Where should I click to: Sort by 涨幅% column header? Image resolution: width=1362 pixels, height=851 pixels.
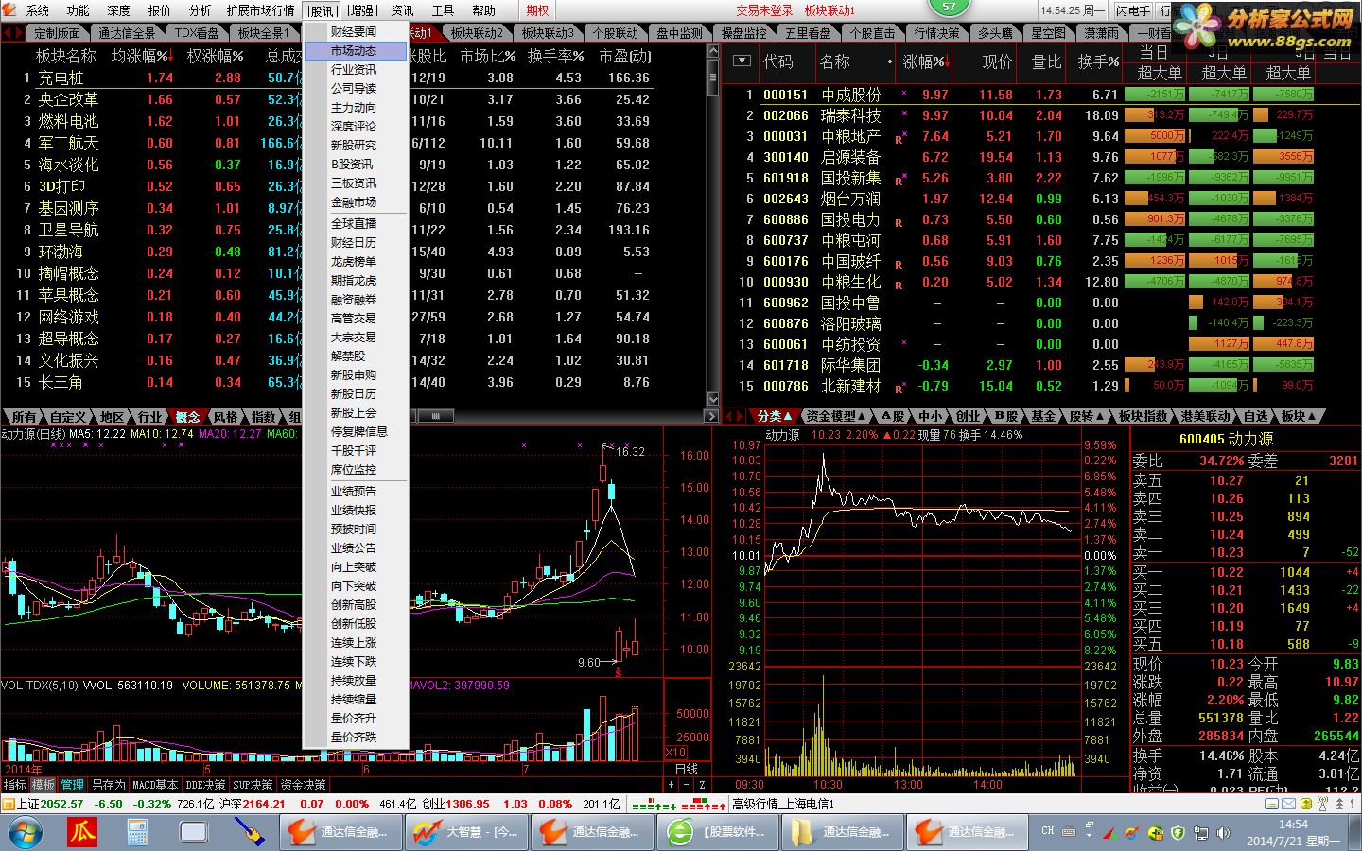click(924, 61)
